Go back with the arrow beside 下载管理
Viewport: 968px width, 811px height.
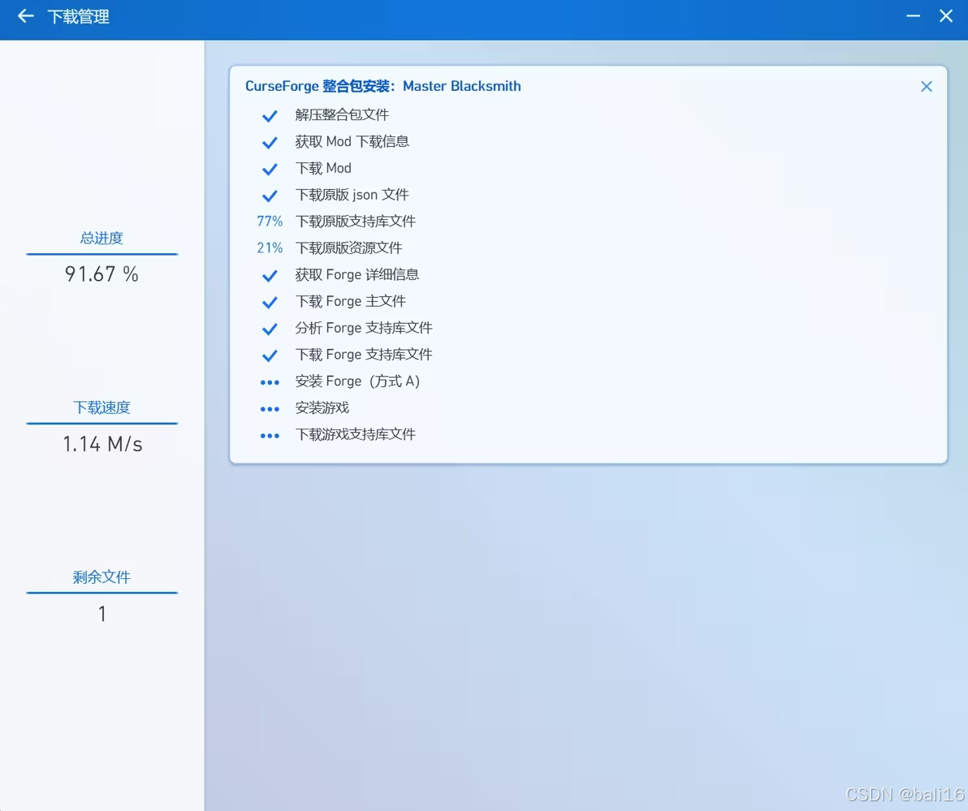pos(25,16)
